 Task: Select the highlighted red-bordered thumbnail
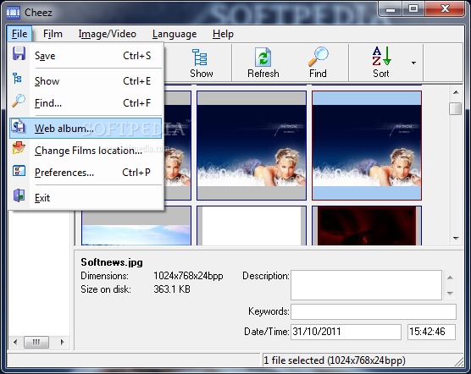pos(367,146)
